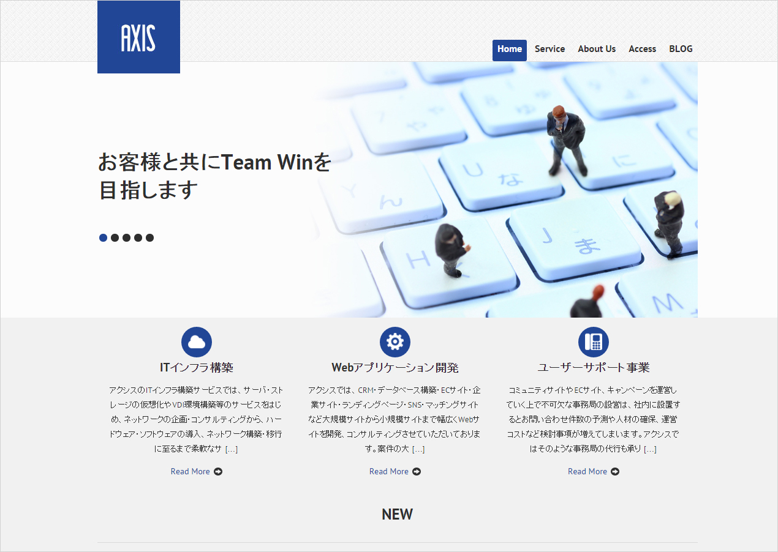Select the second slider pagination dot
The image size is (778, 552).
pos(115,238)
